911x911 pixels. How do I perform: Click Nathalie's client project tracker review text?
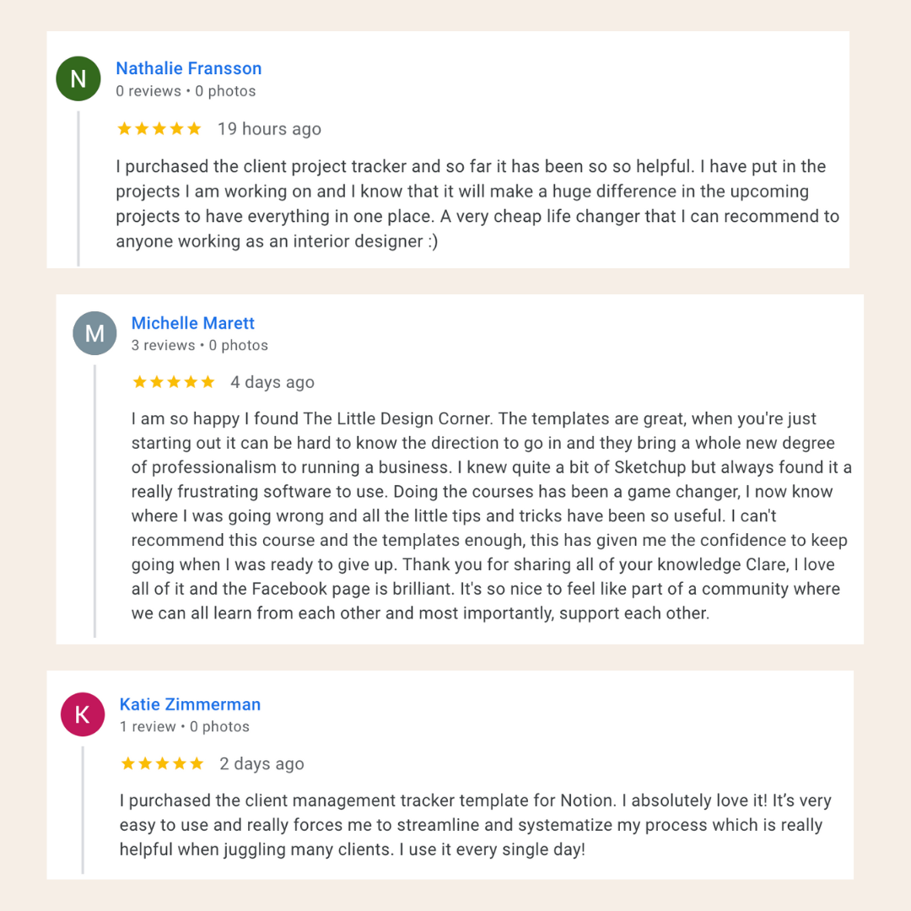click(x=477, y=203)
